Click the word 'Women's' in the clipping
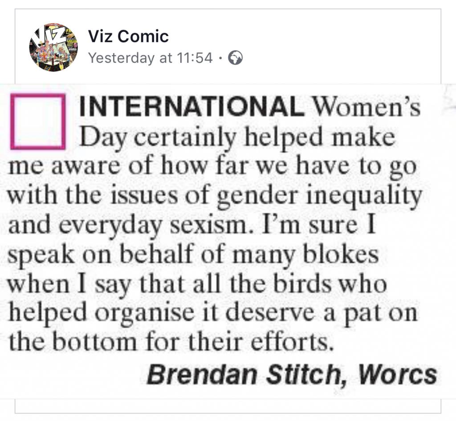This screenshot has width=456, height=421. pyautogui.click(x=366, y=106)
